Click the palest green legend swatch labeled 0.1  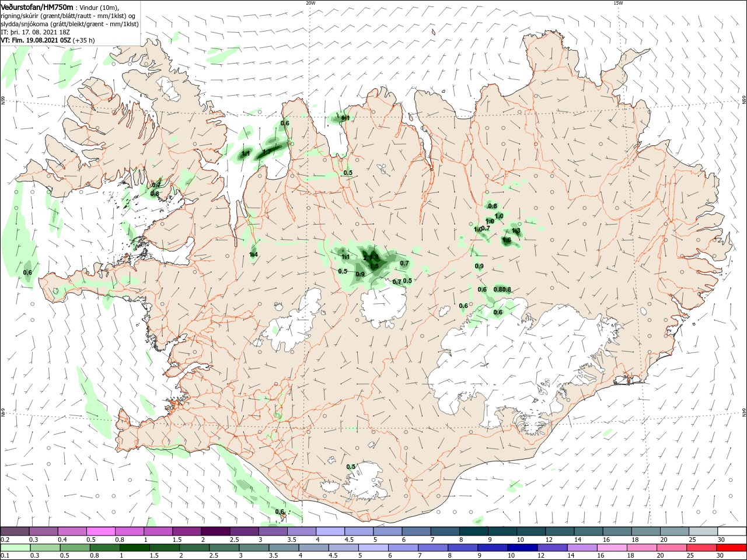click(15, 548)
